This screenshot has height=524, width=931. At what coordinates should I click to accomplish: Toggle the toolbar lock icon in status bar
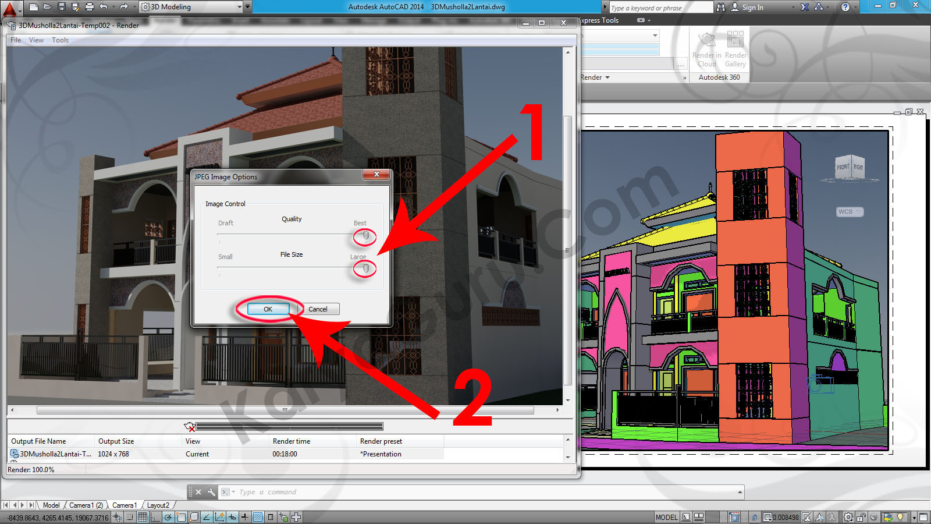pos(861,517)
